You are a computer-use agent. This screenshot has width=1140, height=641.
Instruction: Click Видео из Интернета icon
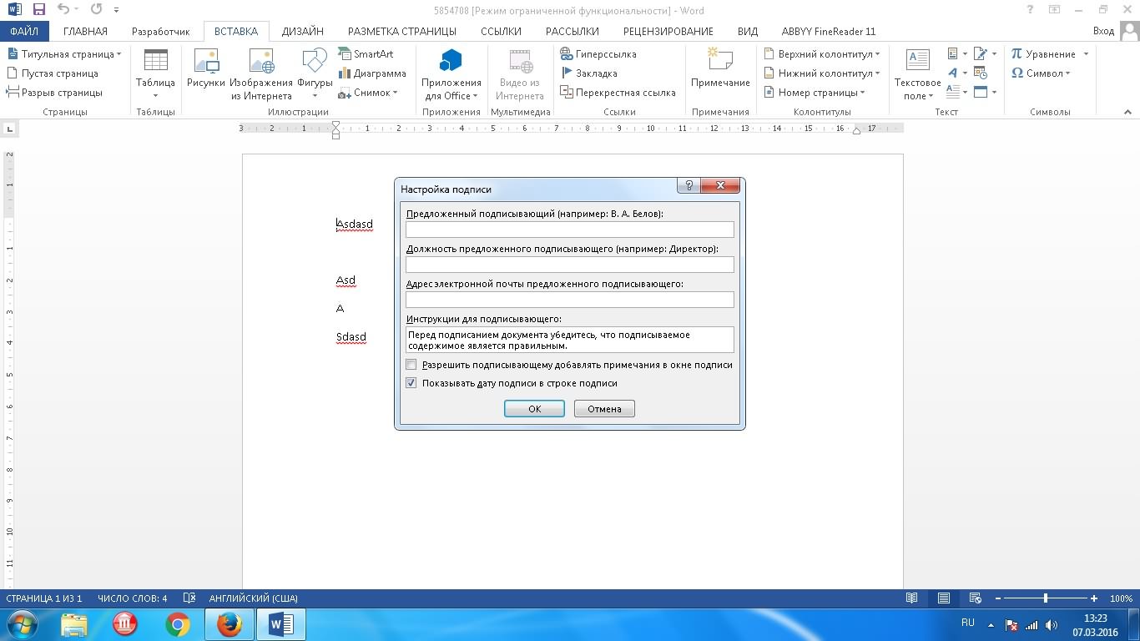[x=520, y=73]
